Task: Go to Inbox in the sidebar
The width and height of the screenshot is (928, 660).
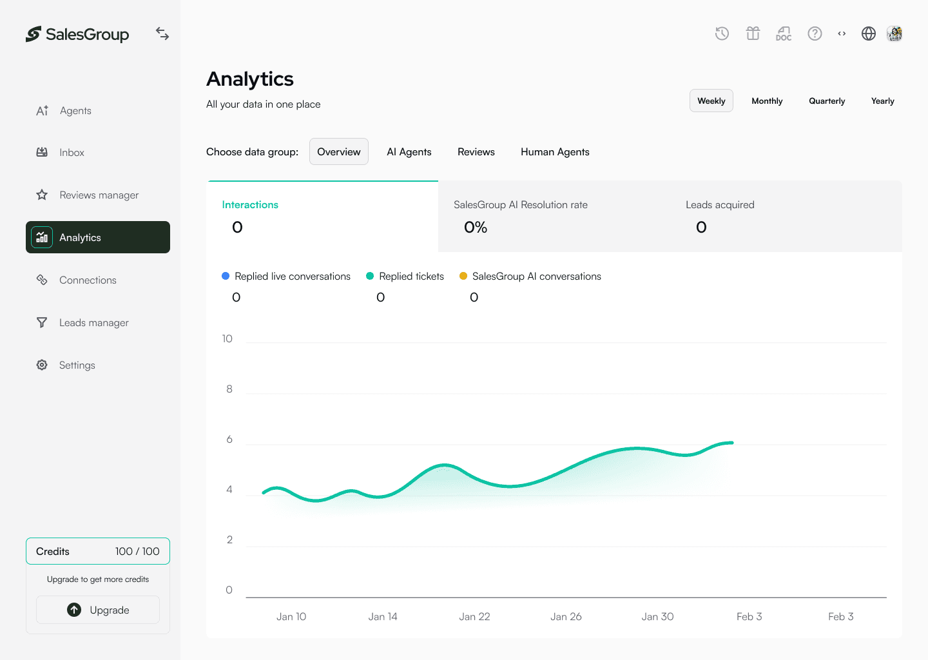Action: 98,152
